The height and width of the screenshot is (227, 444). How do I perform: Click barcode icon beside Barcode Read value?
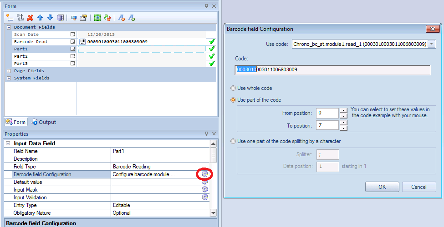click(82, 42)
